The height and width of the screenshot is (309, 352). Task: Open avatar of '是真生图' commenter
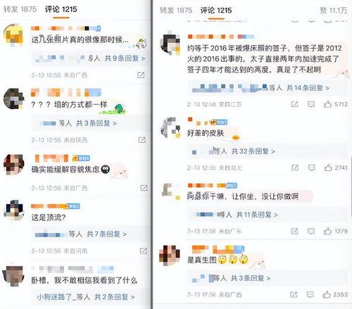[x=170, y=255]
